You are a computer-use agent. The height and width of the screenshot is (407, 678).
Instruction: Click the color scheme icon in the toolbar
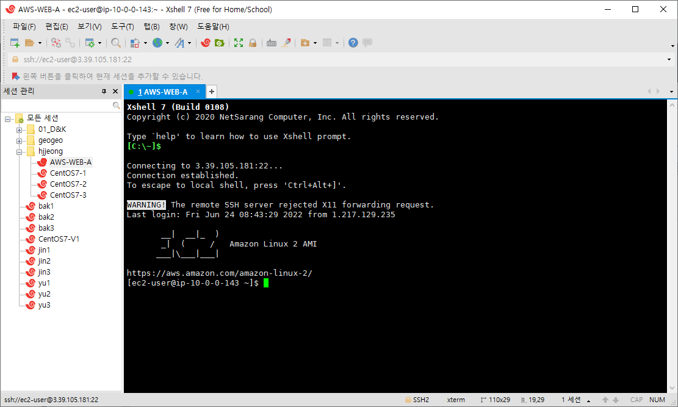[x=135, y=43]
